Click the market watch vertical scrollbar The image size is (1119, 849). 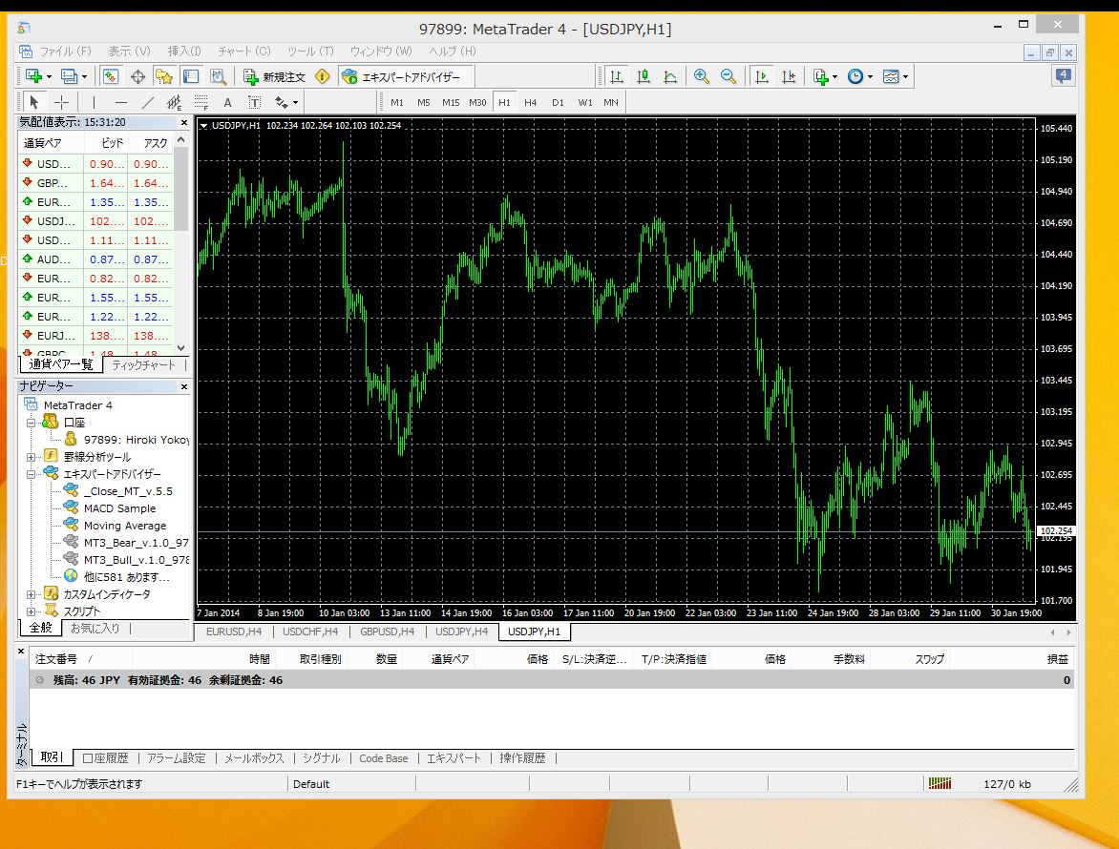[181, 243]
